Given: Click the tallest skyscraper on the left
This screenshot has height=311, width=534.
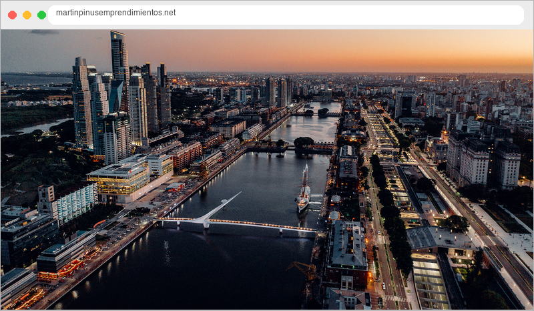Looking at the screenshot, I should click(119, 68).
